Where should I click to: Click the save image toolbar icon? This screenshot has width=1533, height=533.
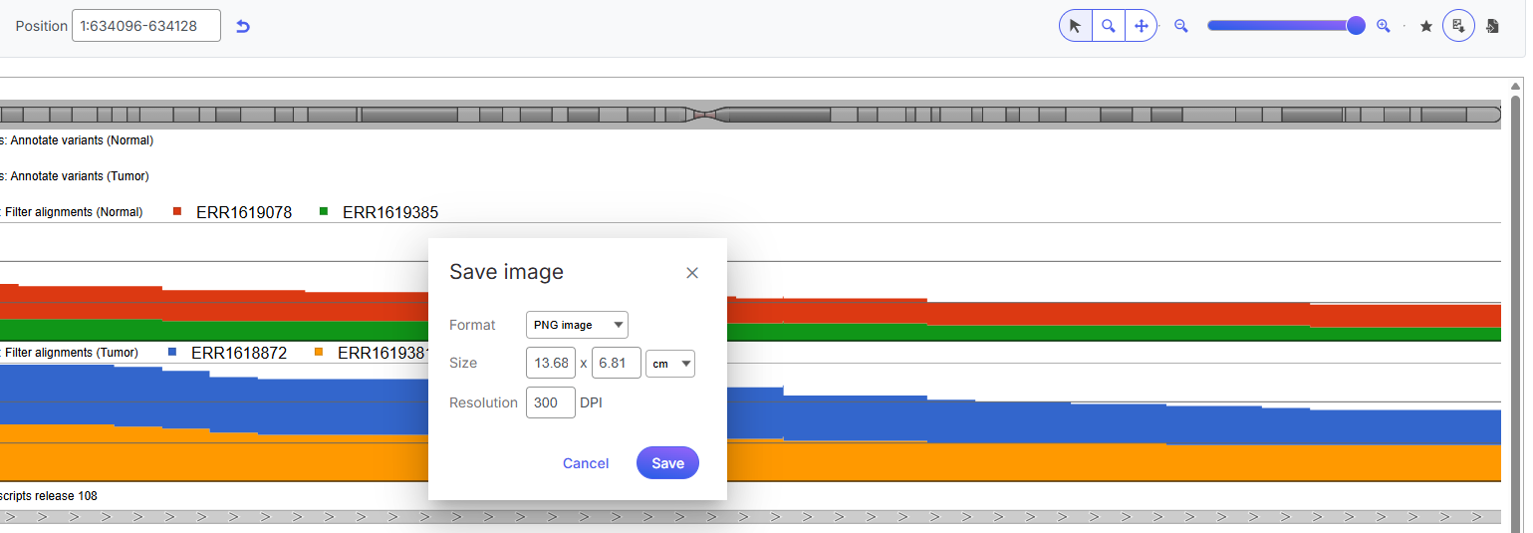(x=1458, y=26)
